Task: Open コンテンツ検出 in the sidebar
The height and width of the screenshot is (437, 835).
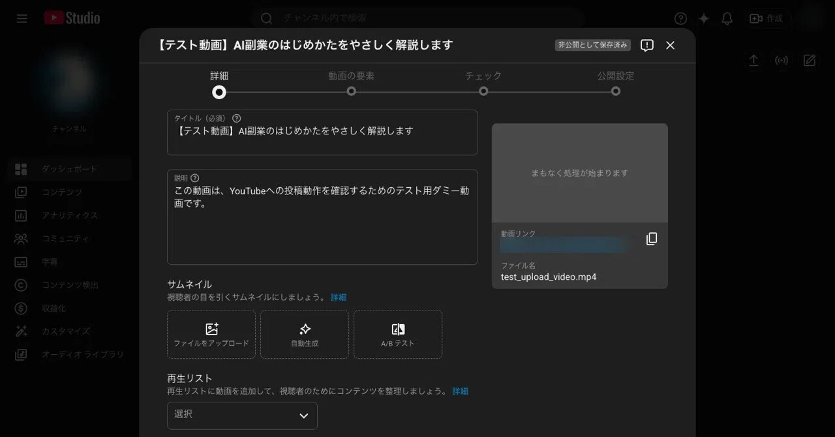Action: tap(70, 285)
